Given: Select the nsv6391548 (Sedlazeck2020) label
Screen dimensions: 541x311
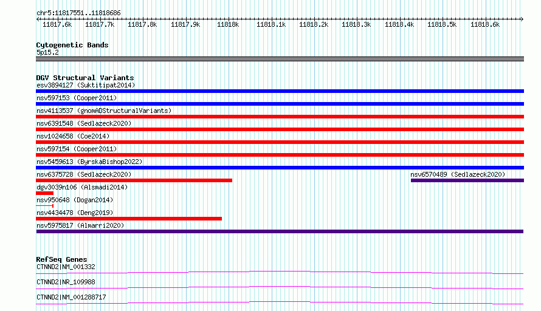Looking at the screenshot, I should click(84, 123).
